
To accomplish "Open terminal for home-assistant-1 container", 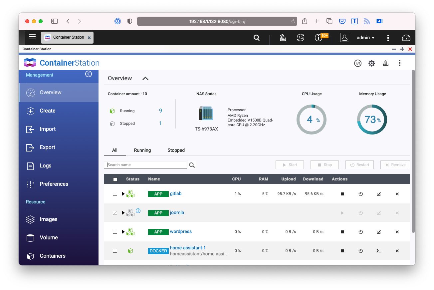I will (378, 251).
